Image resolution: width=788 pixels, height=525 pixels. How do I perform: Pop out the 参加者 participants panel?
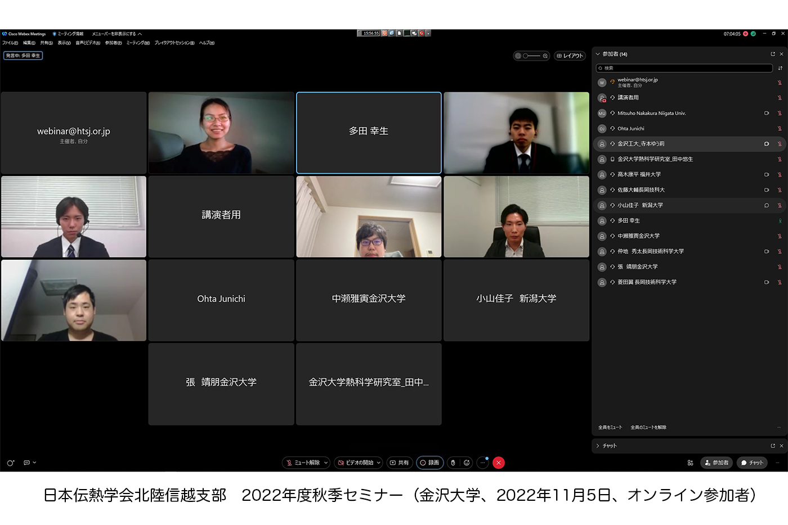773,54
